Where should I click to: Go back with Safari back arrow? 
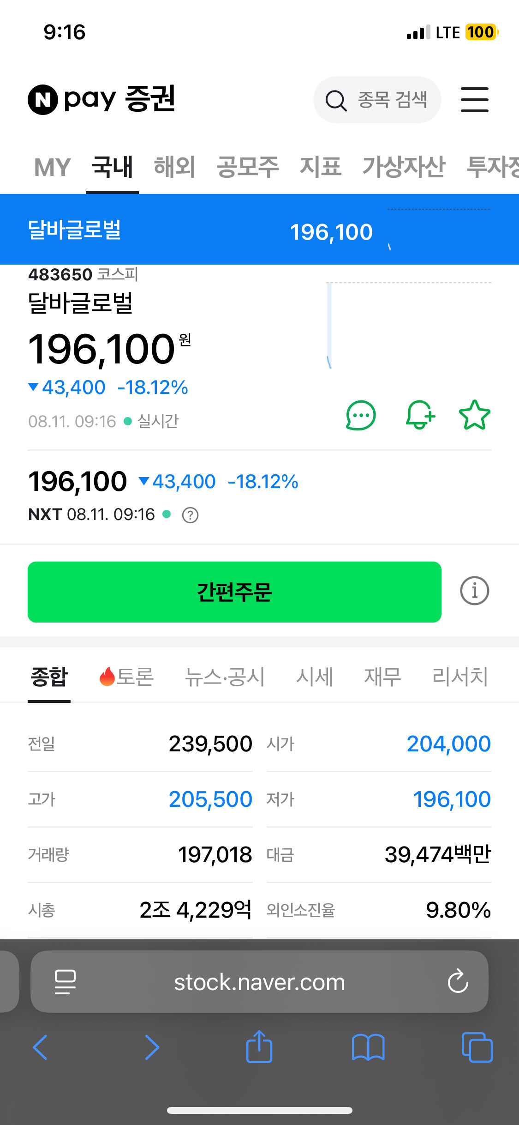click(40, 1047)
